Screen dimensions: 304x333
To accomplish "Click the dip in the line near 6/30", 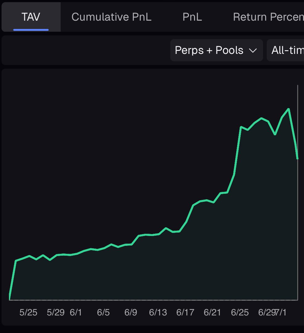I will click(275, 135).
